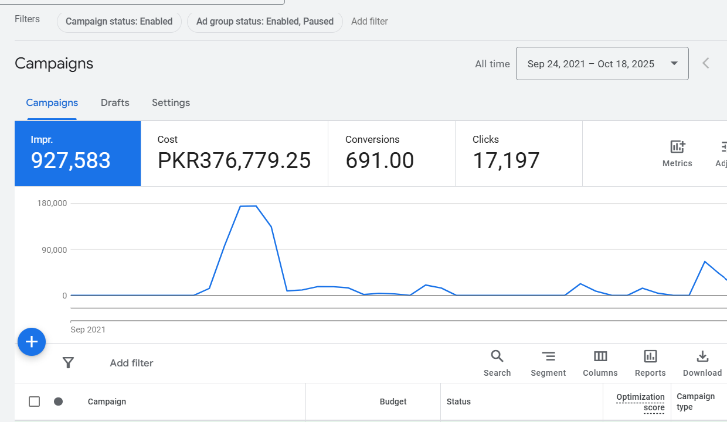Switch to the Settings tab
The height and width of the screenshot is (422, 727).
[171, 103]
